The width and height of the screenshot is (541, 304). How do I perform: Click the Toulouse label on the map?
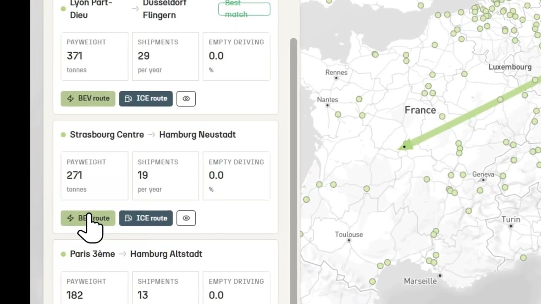pyautogui.click(x=349, y=235)
